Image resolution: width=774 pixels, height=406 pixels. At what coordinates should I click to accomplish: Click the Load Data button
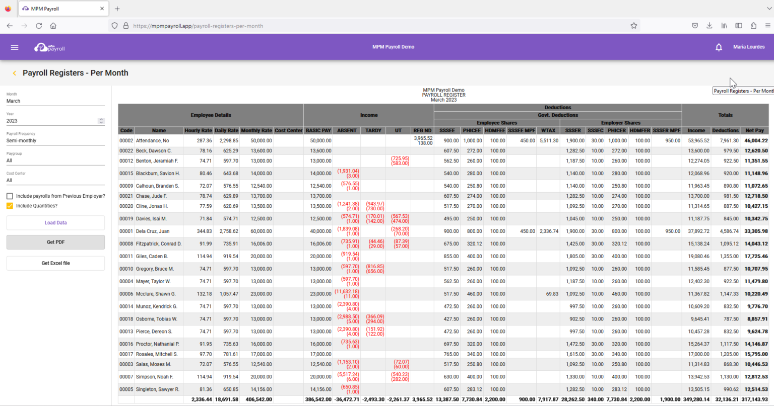pyautogui.click(x=55, y=223)
